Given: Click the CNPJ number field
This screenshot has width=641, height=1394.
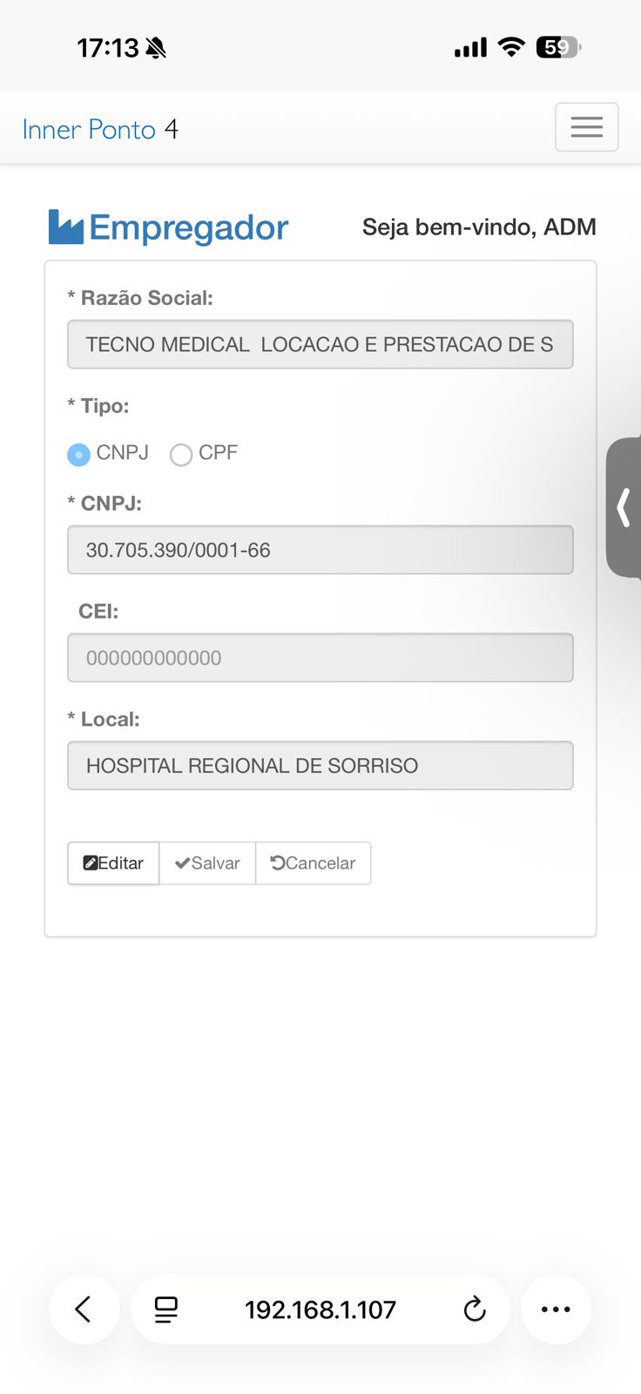Looking at the screenshot, I should tap(320, 550).
